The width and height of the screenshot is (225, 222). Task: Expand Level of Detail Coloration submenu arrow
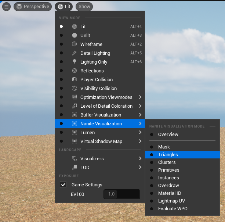pyautogui.click(x=140, y=106)
